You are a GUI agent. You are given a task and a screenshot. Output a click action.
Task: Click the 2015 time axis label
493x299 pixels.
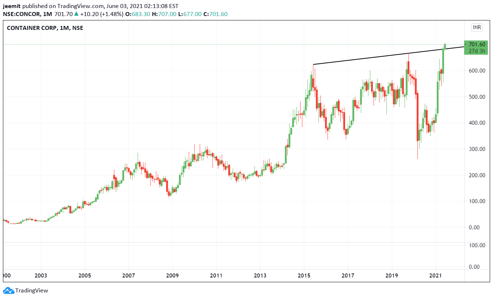[x=304, y=275]
